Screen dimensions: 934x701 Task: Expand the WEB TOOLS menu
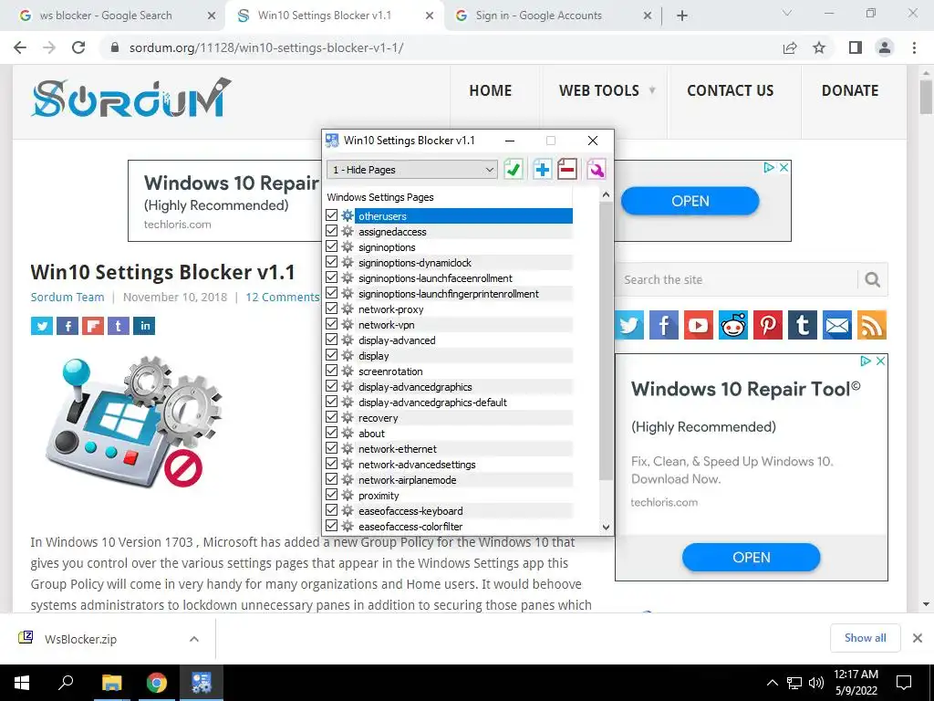coord(607,90)
